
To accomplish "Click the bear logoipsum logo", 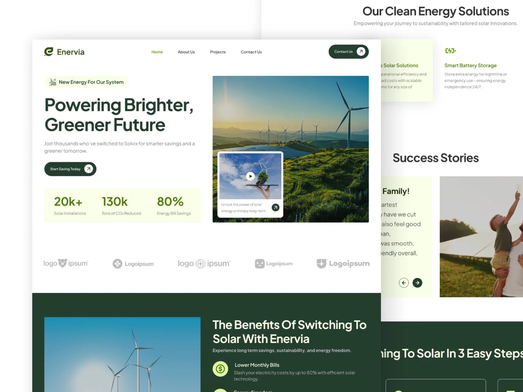I will coord(66,263).
